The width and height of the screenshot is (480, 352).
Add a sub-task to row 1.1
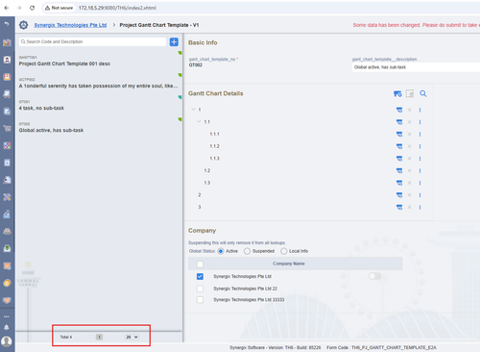tap(399, 122)
